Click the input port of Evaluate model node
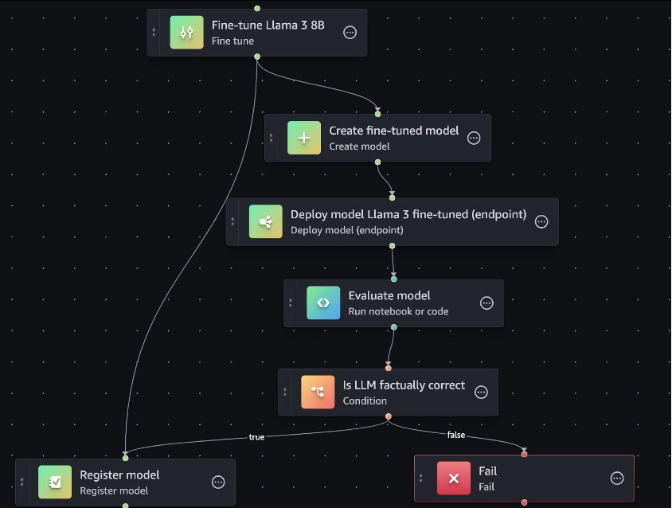672x508 pixels. click(394, 279)
